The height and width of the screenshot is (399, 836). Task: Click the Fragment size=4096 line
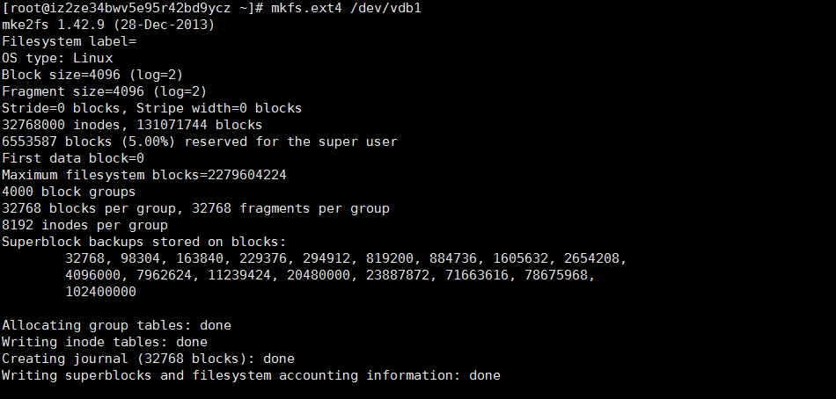coord(105,91)
